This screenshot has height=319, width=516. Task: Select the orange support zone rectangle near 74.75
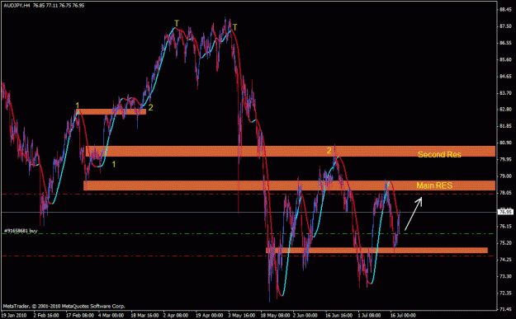click(376, 251)
